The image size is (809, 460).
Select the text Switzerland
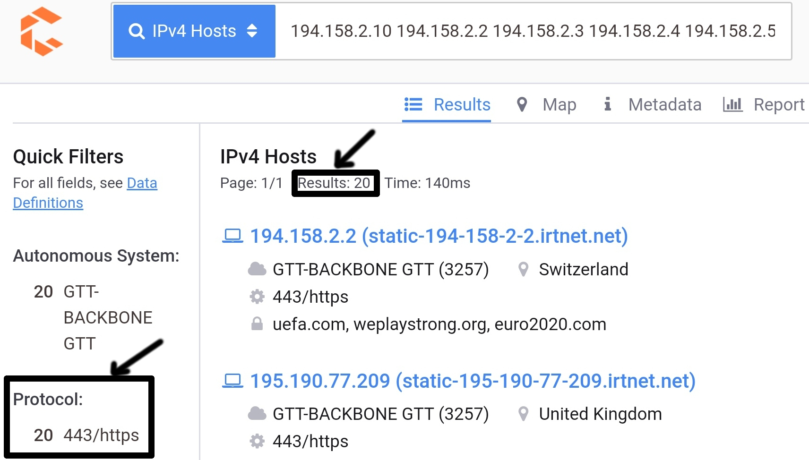584,269
